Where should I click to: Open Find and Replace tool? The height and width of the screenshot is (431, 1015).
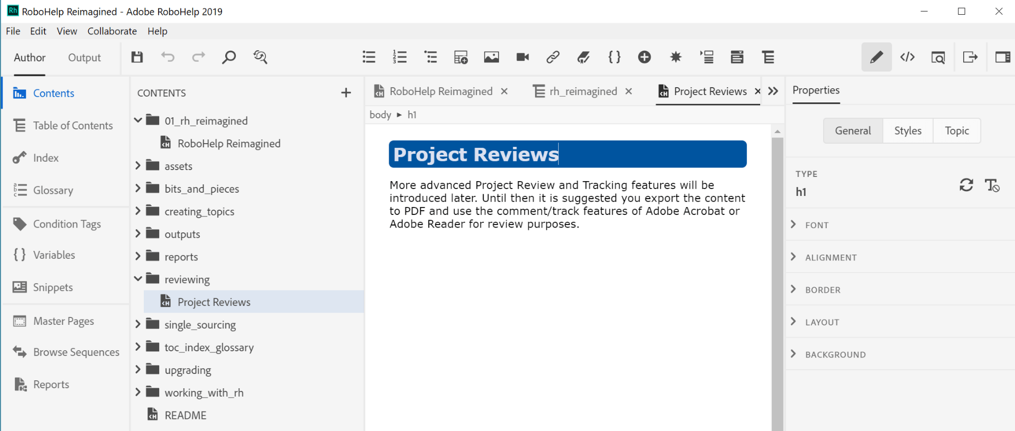point(260,57)
